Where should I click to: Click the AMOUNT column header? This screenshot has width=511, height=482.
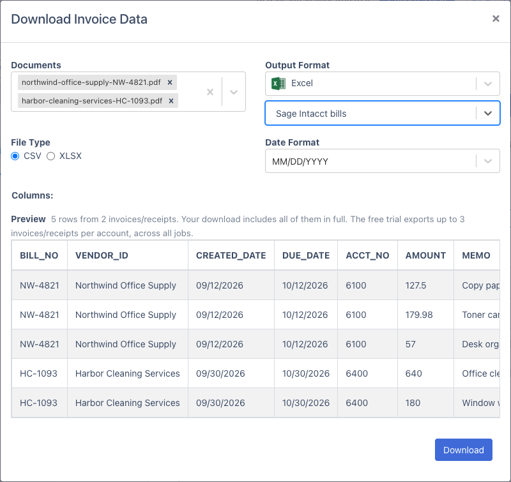(425, 255)
